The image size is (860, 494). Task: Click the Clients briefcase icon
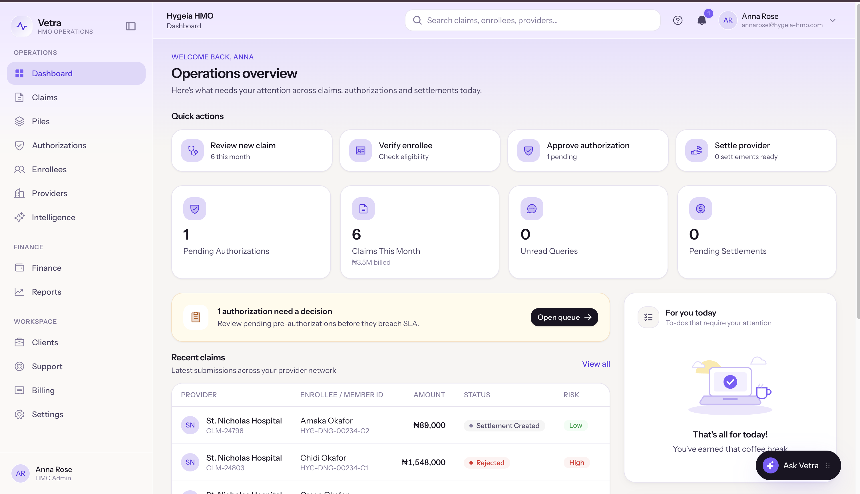tap(19, 342)
